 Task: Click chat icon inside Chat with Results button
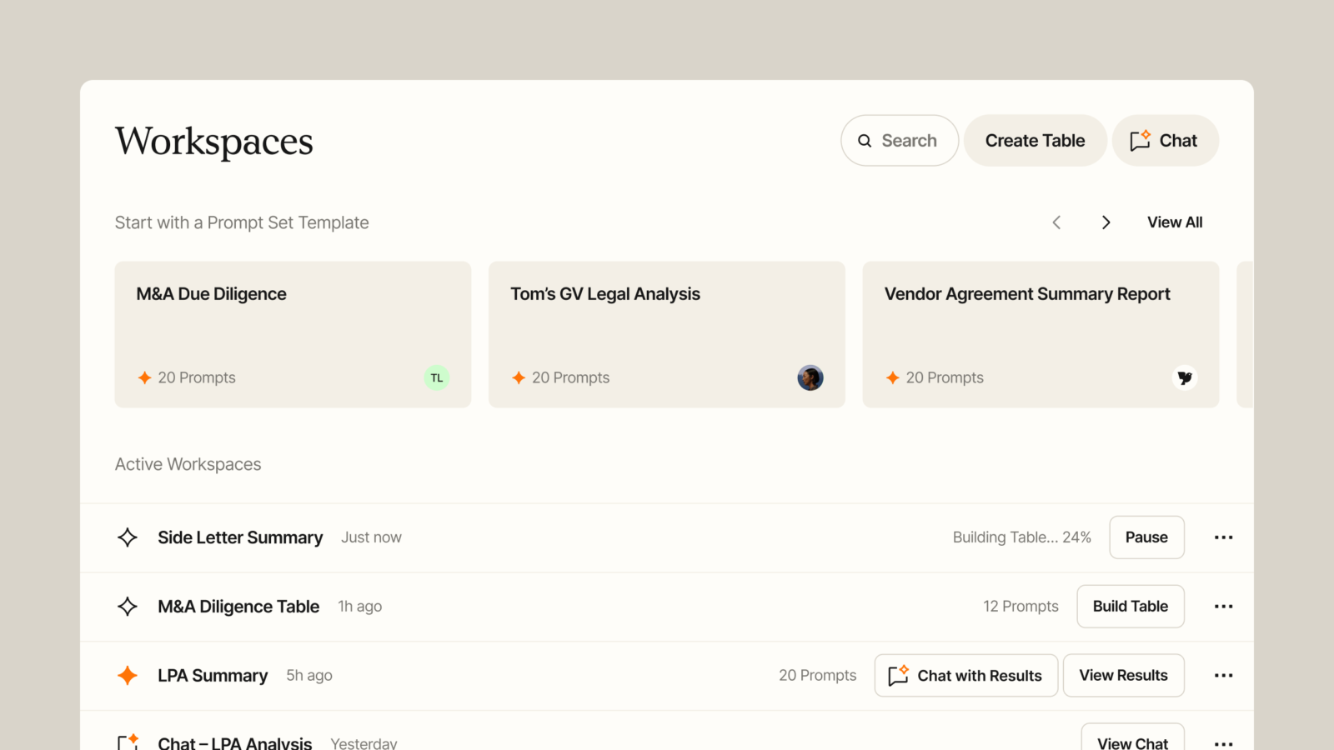click(x=898, y=676)
